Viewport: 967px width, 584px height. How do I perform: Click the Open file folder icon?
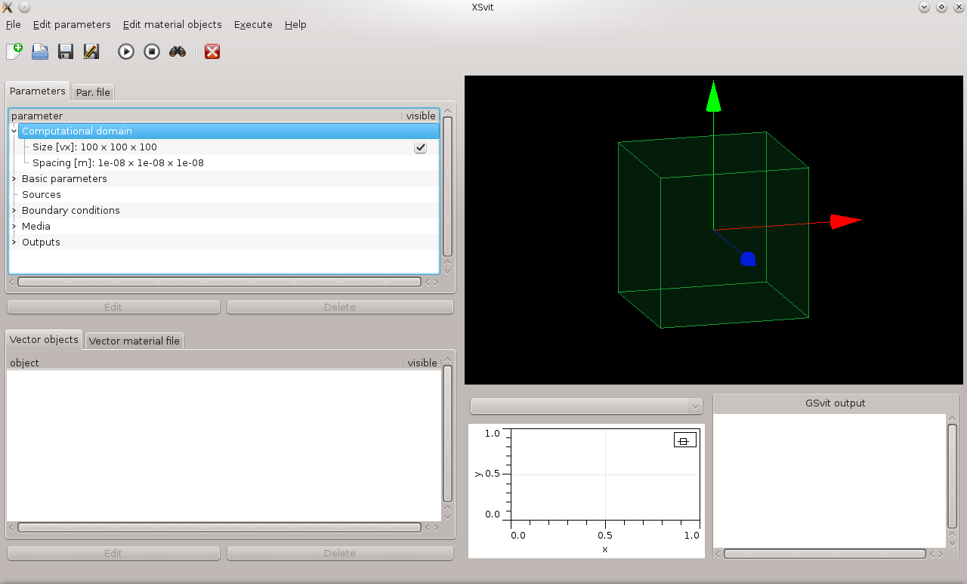coord(40,51)
